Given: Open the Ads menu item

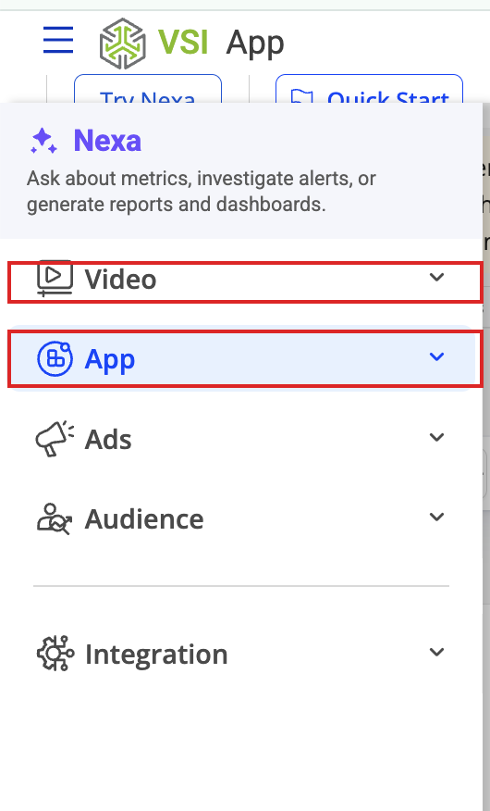Looking at the screenshot, I should pyautogui.click(x=241, y=439).
